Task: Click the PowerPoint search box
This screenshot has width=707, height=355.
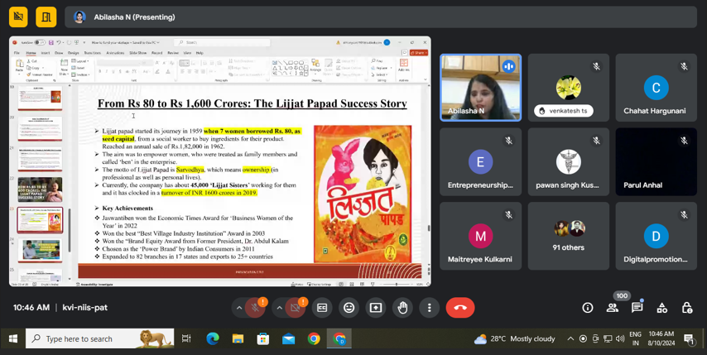Action: (222, 42)
